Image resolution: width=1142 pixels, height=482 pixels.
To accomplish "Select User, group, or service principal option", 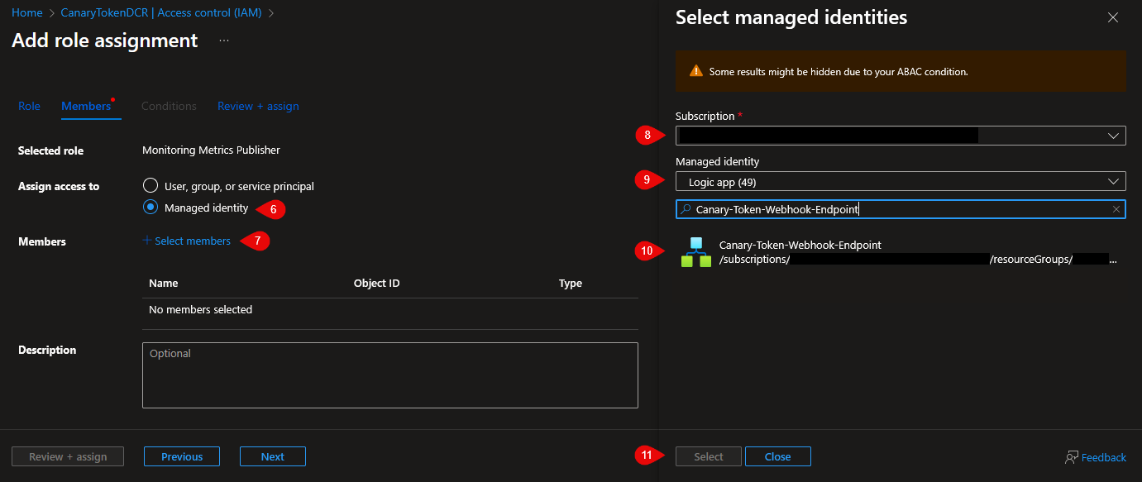I will (x=151, y=186).
